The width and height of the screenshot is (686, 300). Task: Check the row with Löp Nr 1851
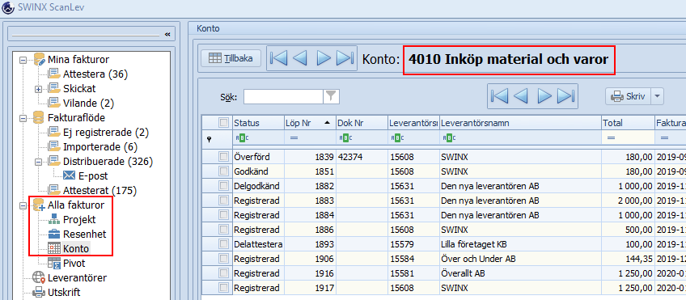click(x=223, y=171)
